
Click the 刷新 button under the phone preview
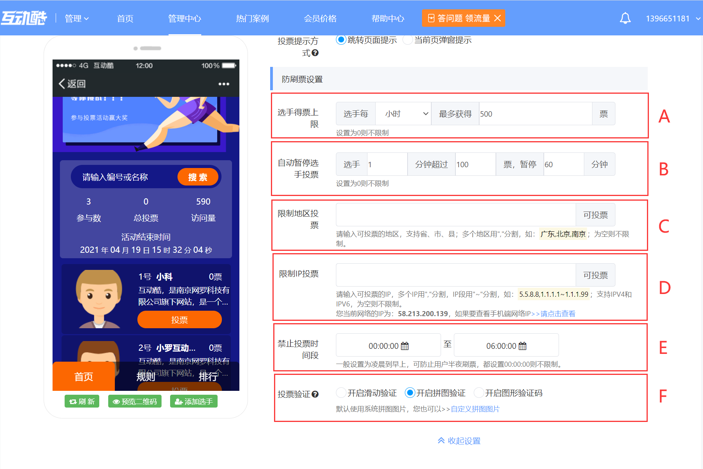[x=82, y=401]
